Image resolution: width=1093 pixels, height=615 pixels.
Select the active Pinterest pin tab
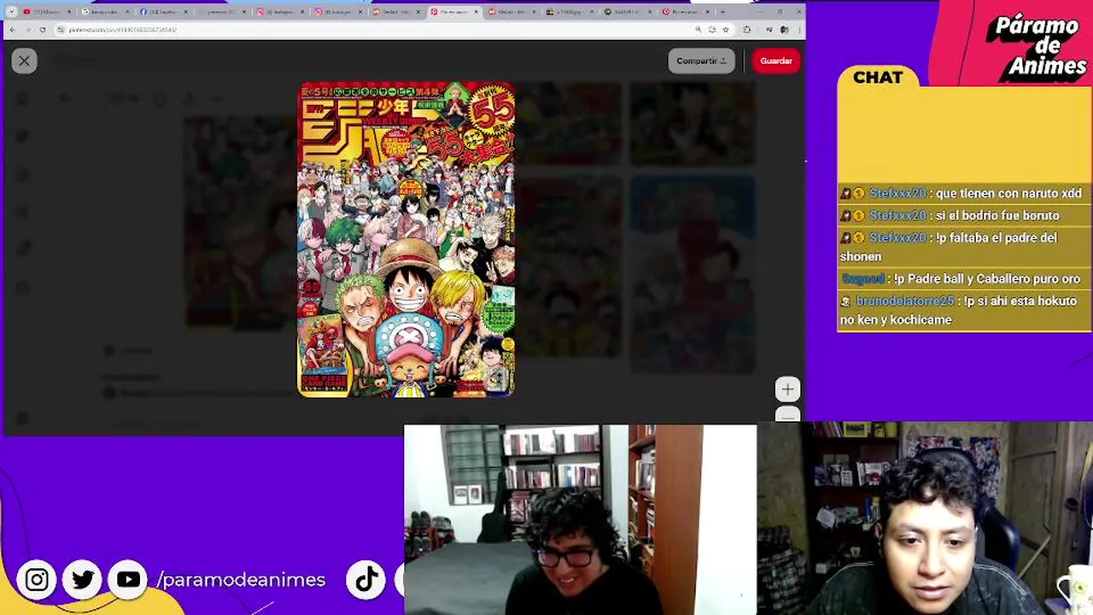(453, 12)
